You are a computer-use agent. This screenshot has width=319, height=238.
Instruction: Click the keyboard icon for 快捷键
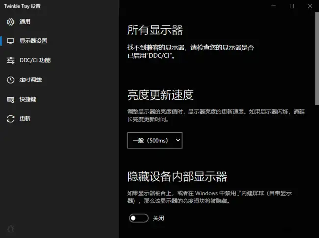[11, 99]
